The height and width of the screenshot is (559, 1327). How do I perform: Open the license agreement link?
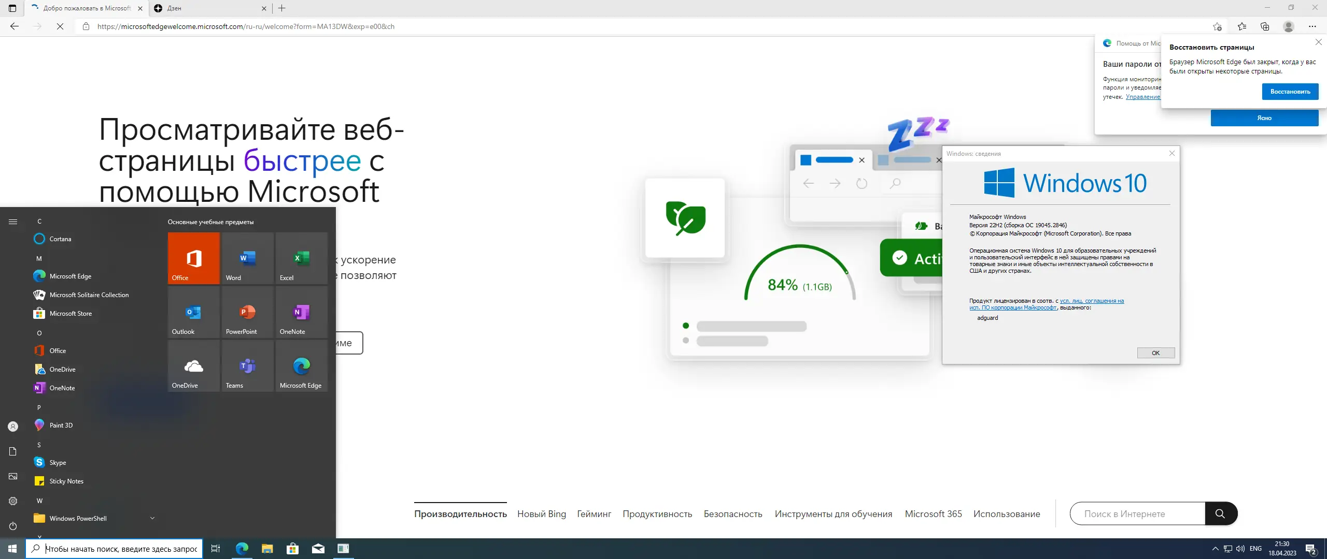(1091, 301)
